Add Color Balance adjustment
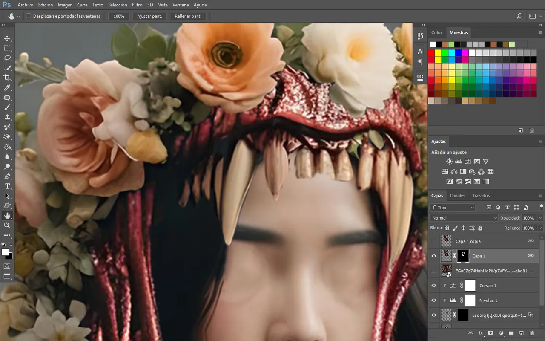The image size is (545, 341). [454, 172]
